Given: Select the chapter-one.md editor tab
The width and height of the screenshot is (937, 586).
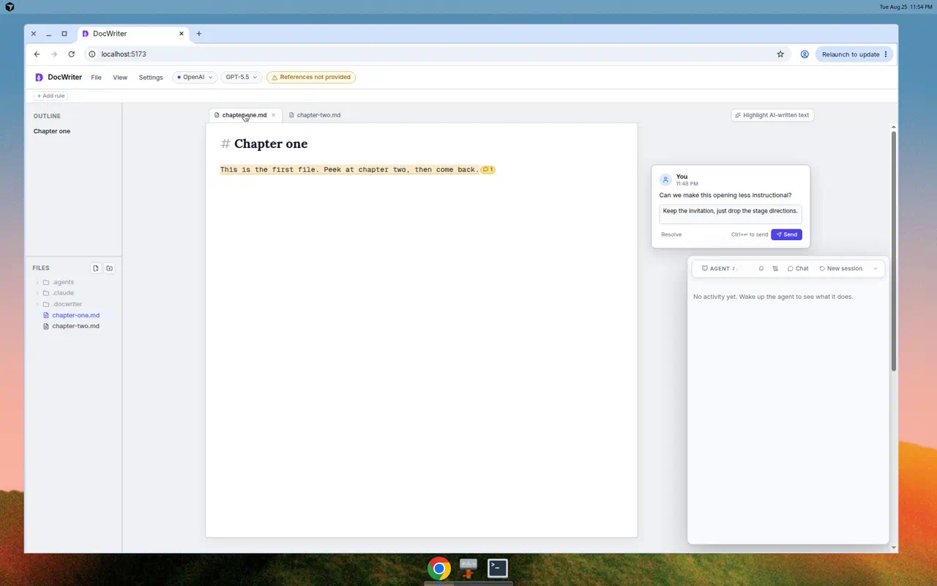Looking at the screenshot, I should pyautogui.click(x=244, y=115).
